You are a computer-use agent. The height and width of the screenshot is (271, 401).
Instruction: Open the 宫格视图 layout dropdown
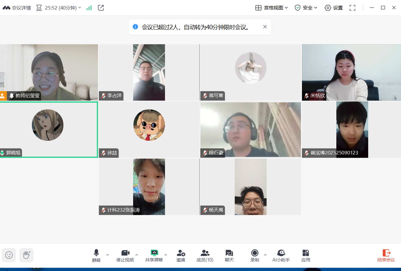272,8
